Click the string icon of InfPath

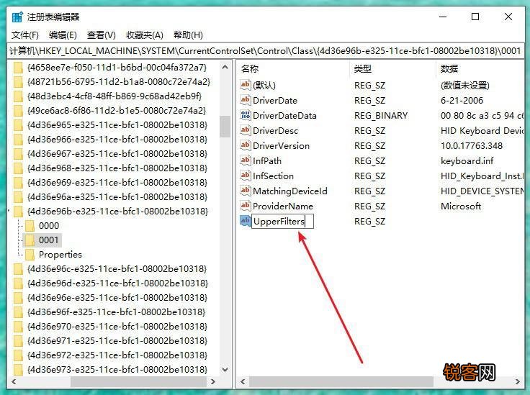click(x=246, y=160)
